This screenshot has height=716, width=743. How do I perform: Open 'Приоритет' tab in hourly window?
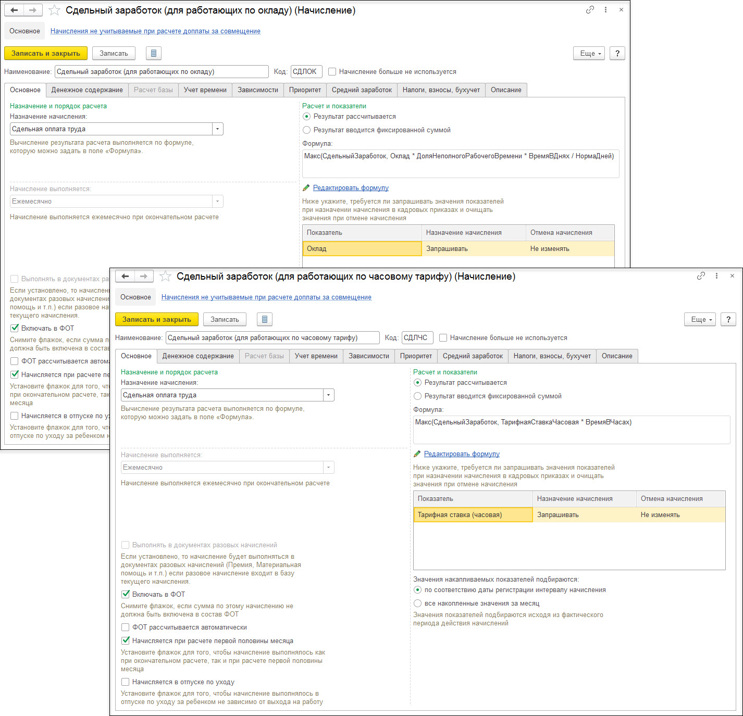pos(416,356)
